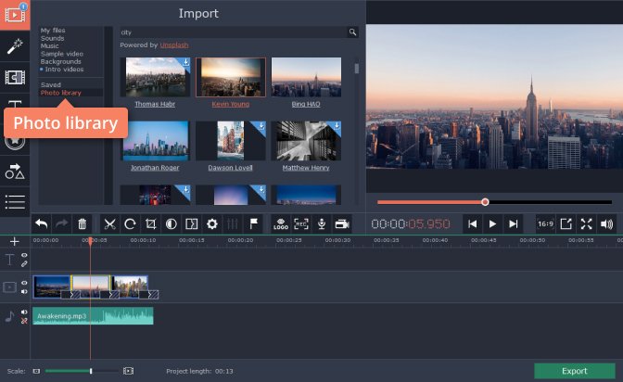Select Sounds category
Viewport: 623px width, 382px height.
[52, 38]
